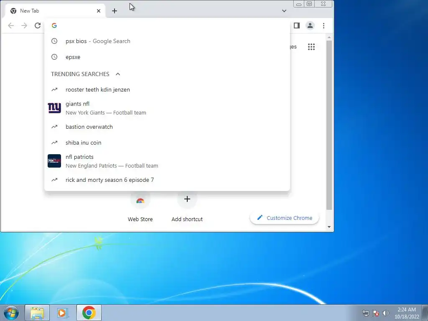Image resolution: width=428 pixels, height=321 pixels.
Task: Choose the 'psx bios' history suggestion
Action: [x=167, y=41]
